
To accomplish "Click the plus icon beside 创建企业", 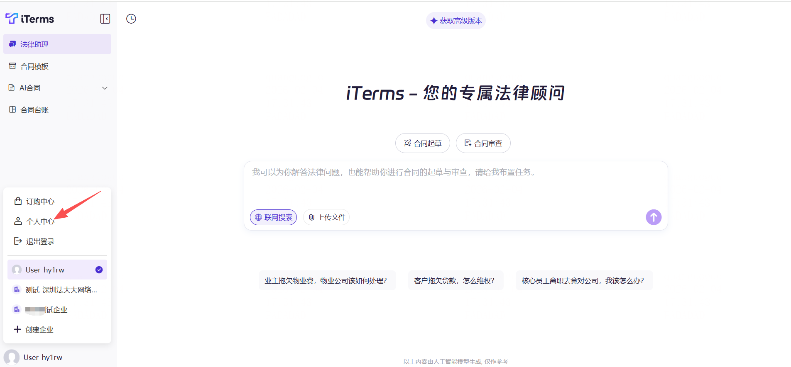I will (17, 329).
